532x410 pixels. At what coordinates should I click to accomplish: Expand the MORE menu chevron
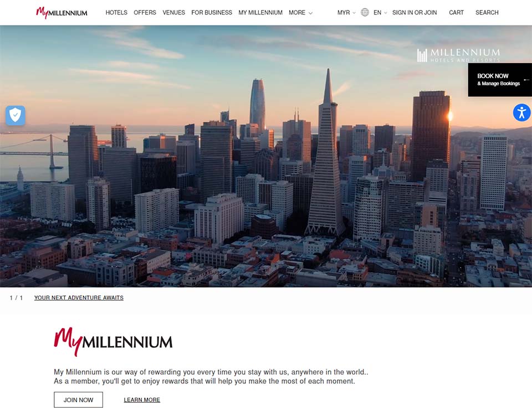coord(310,13)
